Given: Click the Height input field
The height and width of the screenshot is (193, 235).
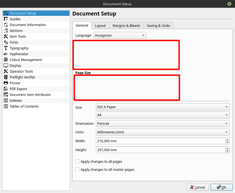Looking at the screenshot, I should [x=160, y=150].
